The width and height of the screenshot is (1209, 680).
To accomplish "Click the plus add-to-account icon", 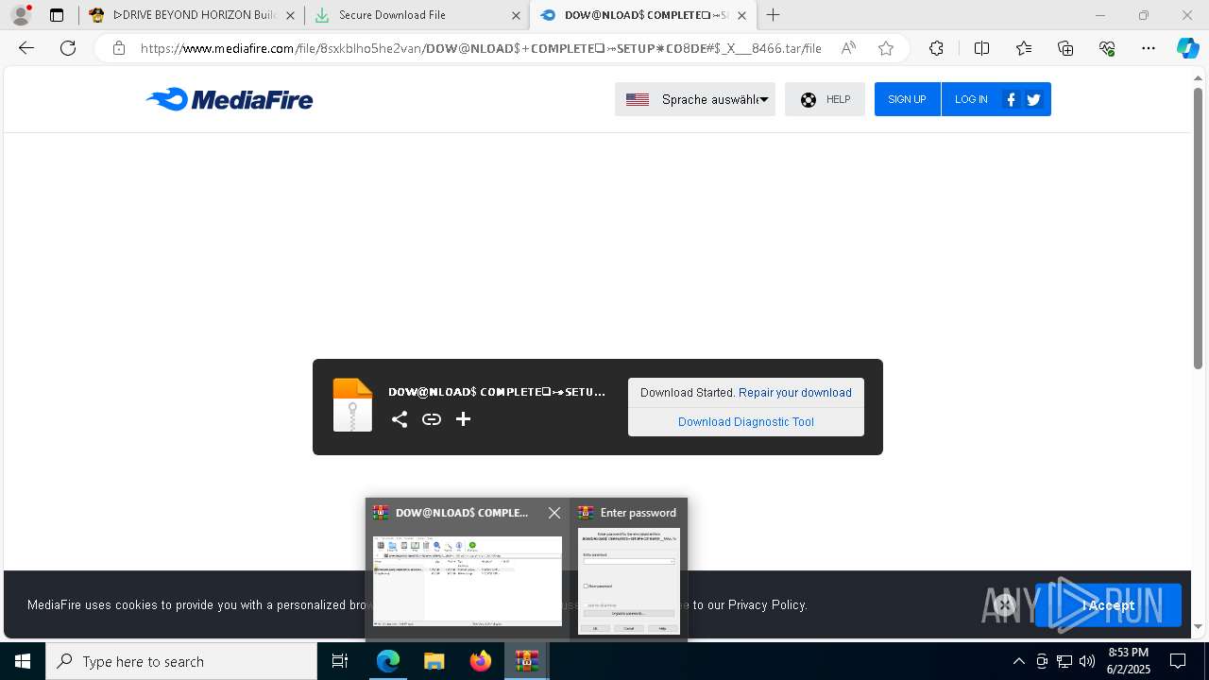I will pos(463,419).
